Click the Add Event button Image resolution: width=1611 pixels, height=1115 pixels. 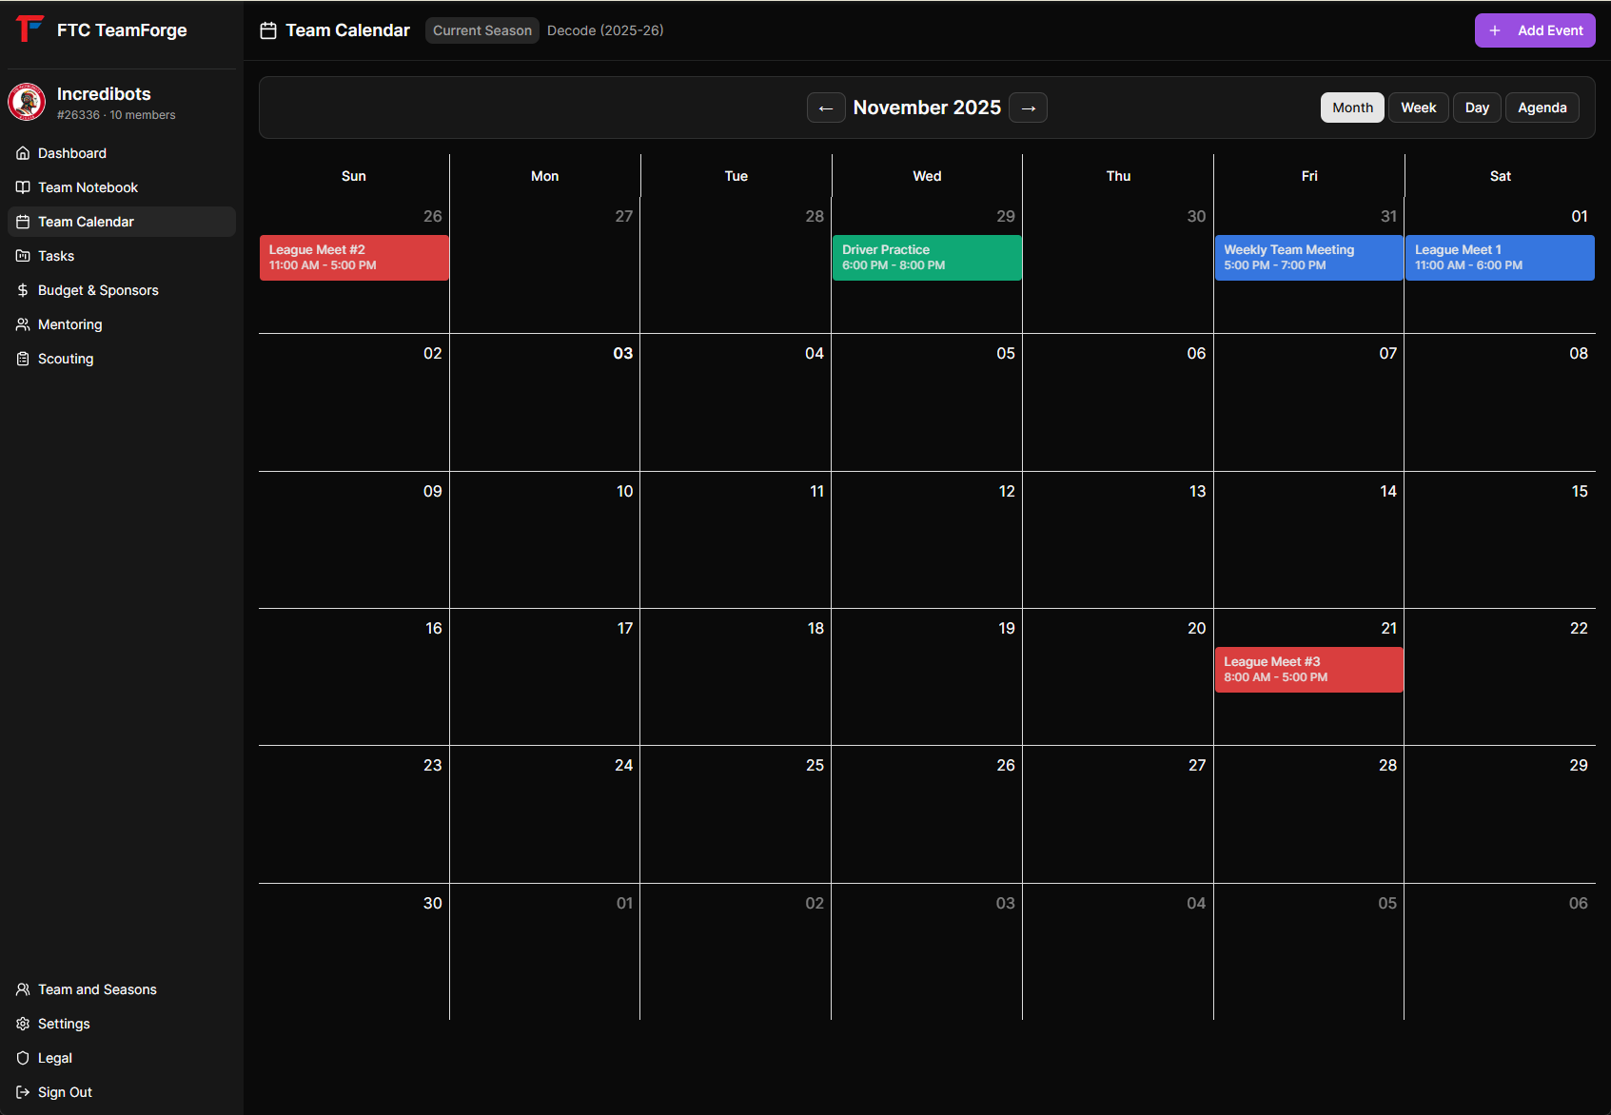pyautogui.click(x=1534, y=29)
